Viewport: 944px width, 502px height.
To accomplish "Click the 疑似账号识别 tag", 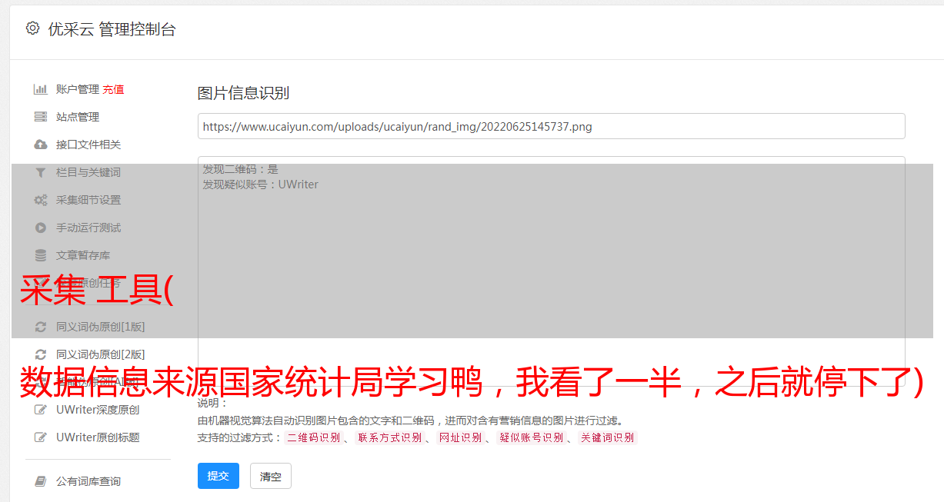I will (x=532, y=437).
